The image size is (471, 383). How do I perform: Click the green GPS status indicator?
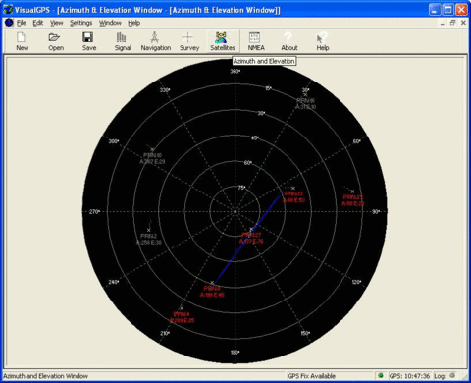click(x=381, y=375)
